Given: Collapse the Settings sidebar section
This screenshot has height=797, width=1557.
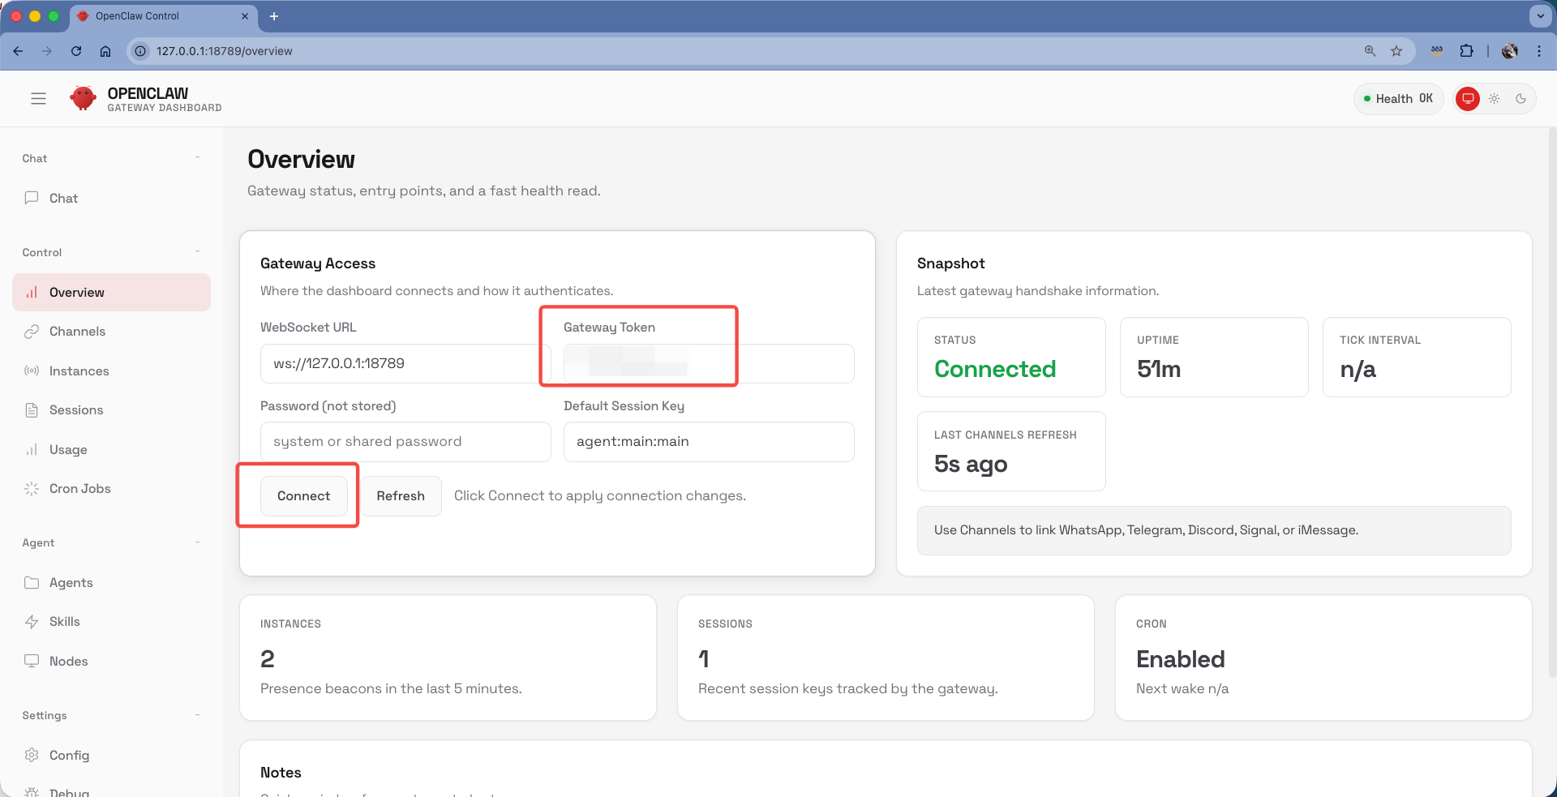Looking at the screenshot, I should 197,715.
